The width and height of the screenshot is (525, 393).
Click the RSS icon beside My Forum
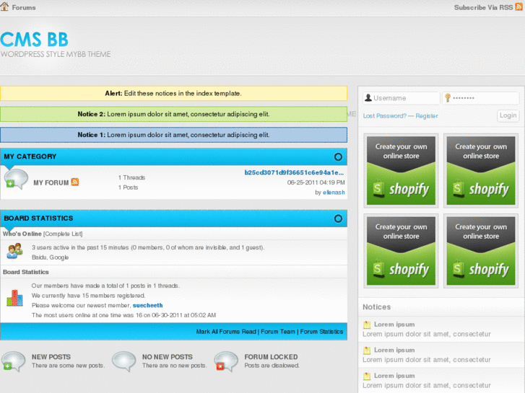(75, 182)
